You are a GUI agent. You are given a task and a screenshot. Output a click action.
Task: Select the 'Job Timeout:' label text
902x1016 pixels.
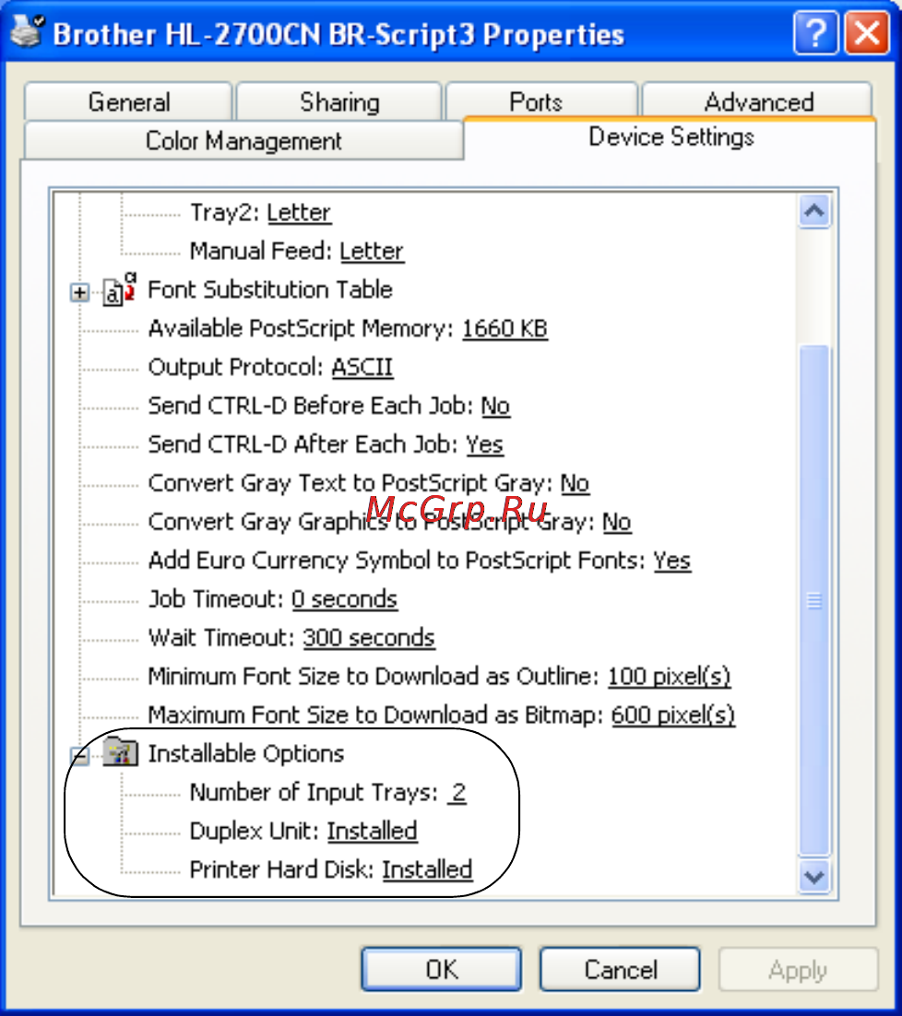[x=217, y=599]
